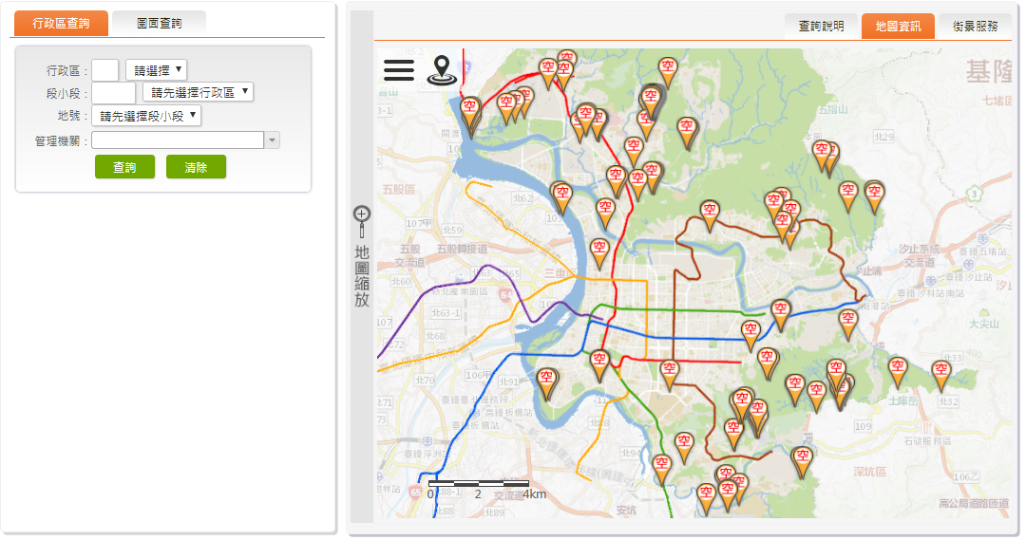Viewport: 1026px width, 540px height.
Task: Expand the 管理機關 combo box arrow
Action: click(x=272, y=140)
